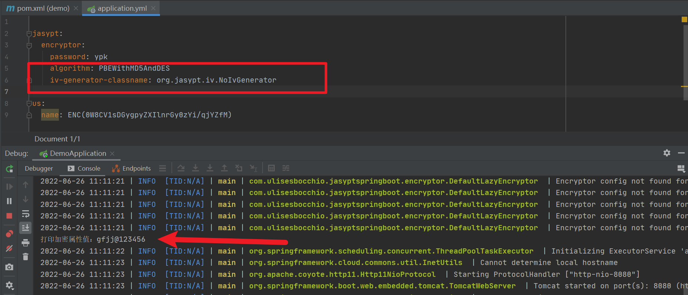Click the down arrow in console gutter
This screenshot has height=295, width=688.
(x=26, y=199)
